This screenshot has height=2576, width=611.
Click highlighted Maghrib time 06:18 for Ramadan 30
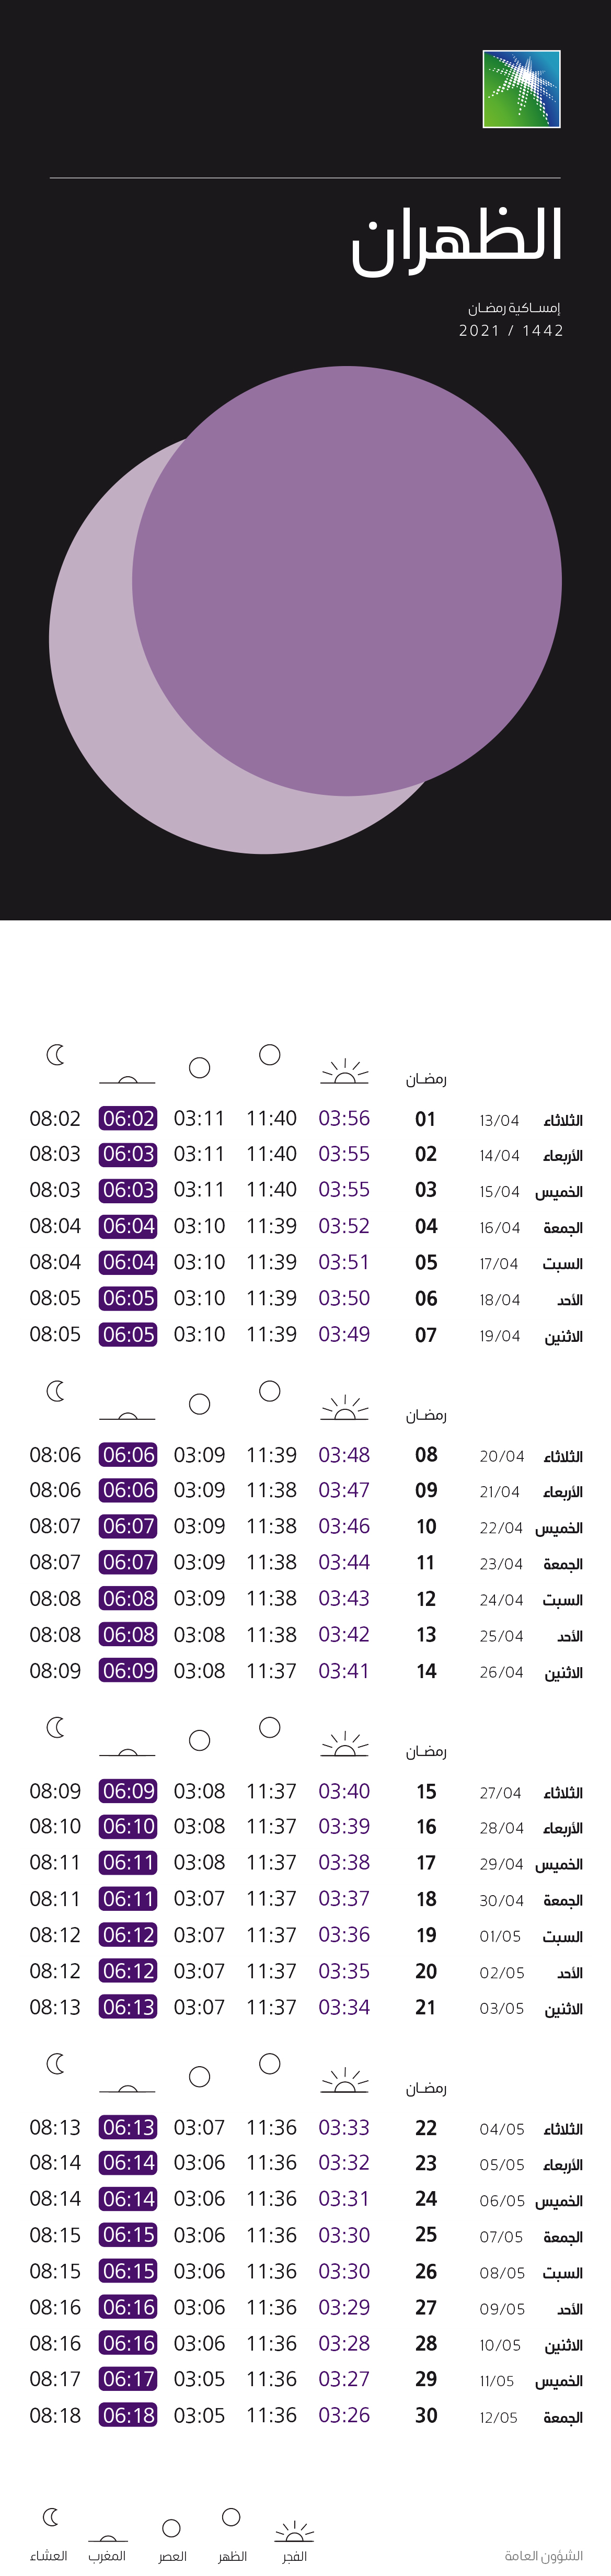(x=128, y=2415)
